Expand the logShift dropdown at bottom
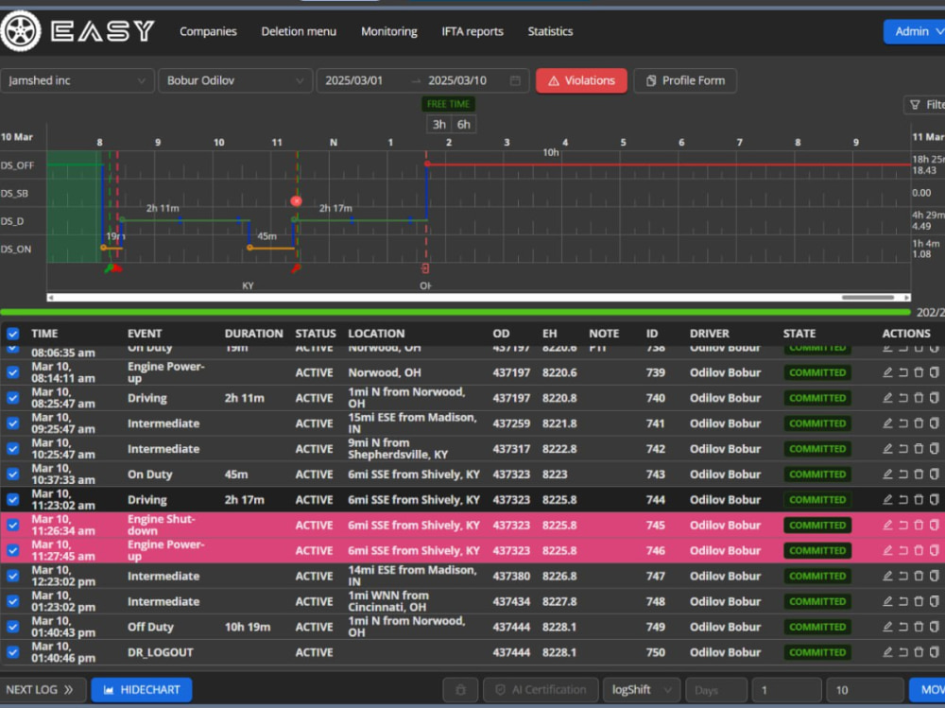The height and width of the screenshot is (708, 945). pos(641,690)
